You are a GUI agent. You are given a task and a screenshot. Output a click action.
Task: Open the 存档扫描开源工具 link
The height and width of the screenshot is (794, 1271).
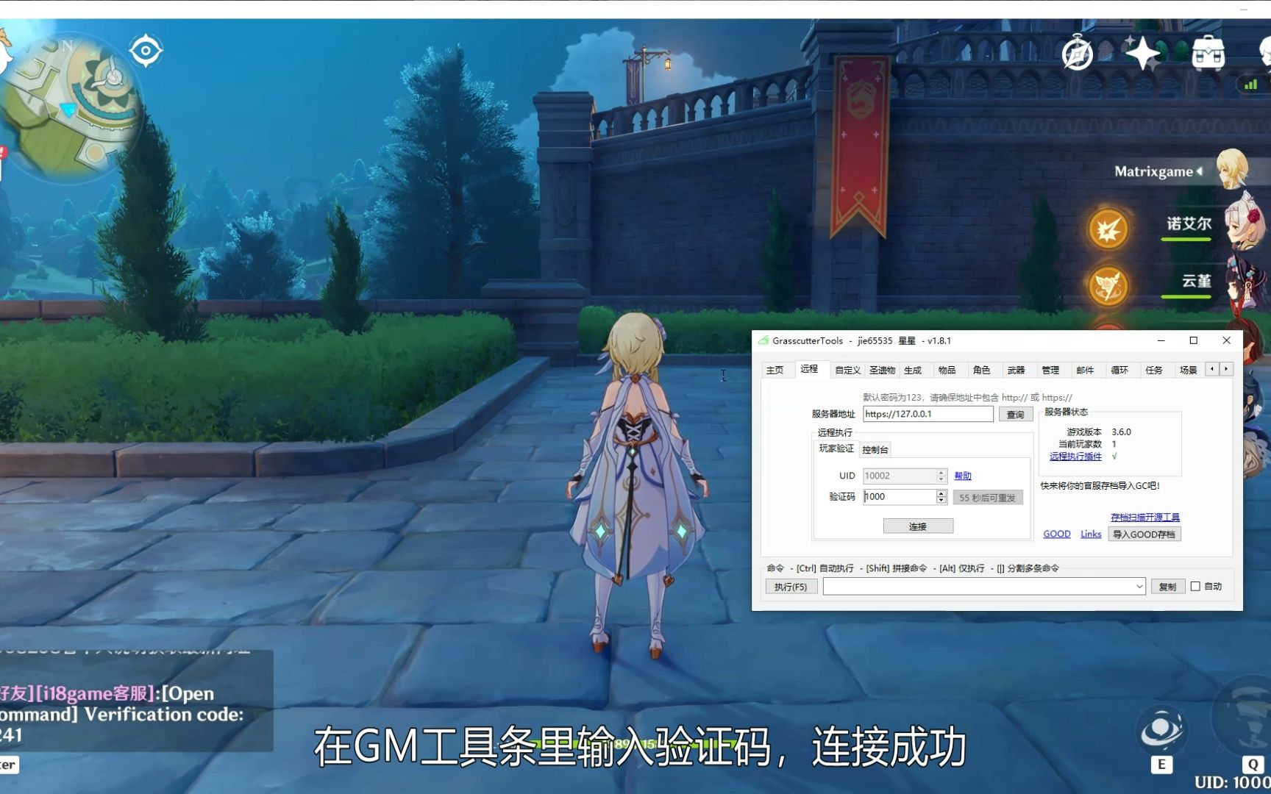(1145, 518)
